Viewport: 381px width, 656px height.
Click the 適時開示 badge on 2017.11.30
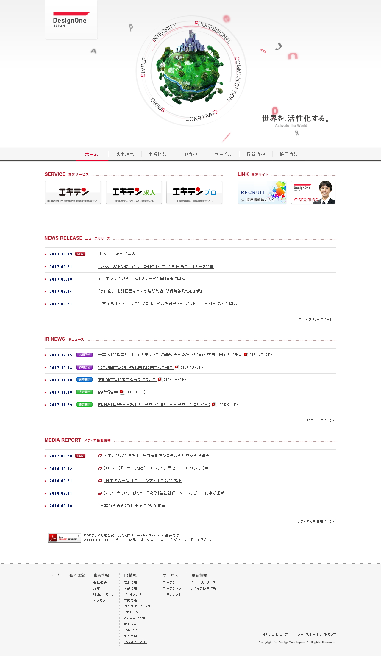[x=85, y=380]
